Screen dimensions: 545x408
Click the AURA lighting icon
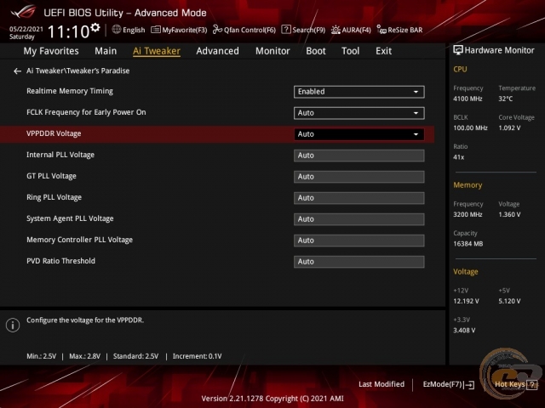[x=336, y=30]
